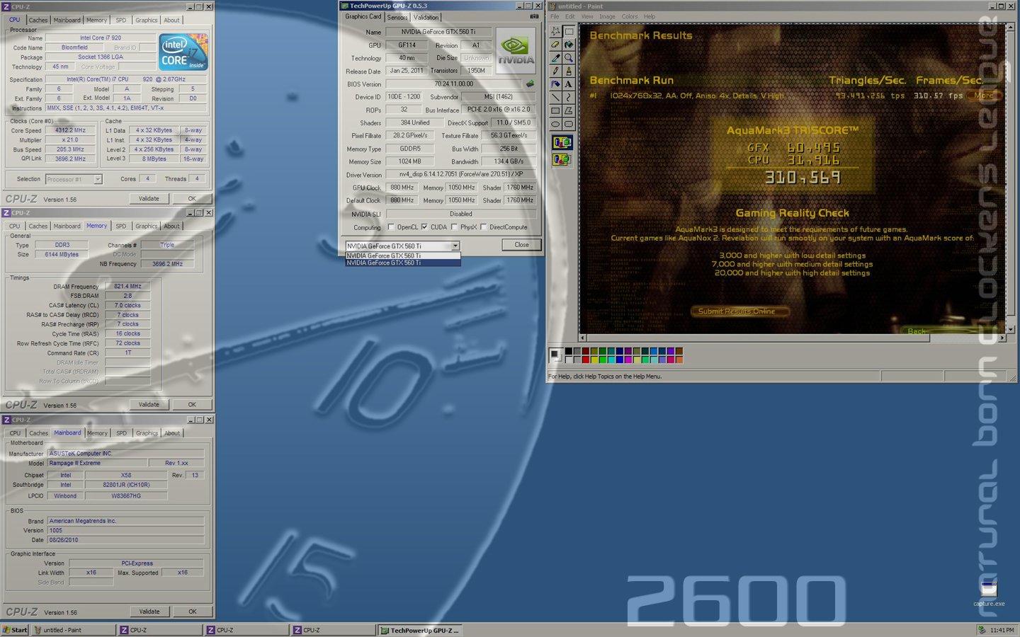Select the highlighted GeForce GTX 560 Ti entry
The image size is (1020, 637).
coord(403,263)
